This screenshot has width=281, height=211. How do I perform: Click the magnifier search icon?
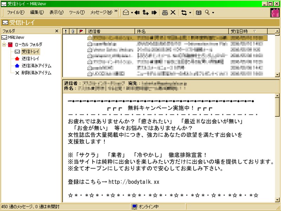[x=207, y=13]
